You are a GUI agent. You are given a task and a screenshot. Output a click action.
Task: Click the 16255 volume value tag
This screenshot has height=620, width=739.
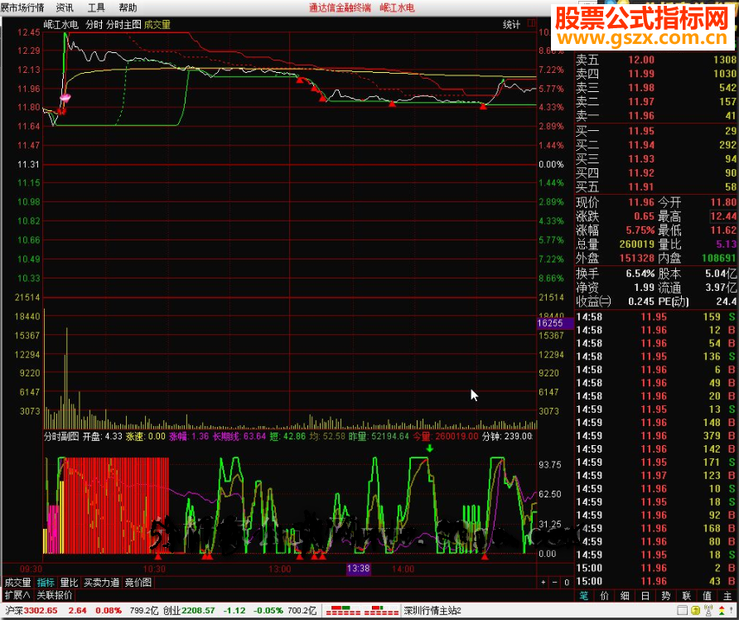point(555,323)
